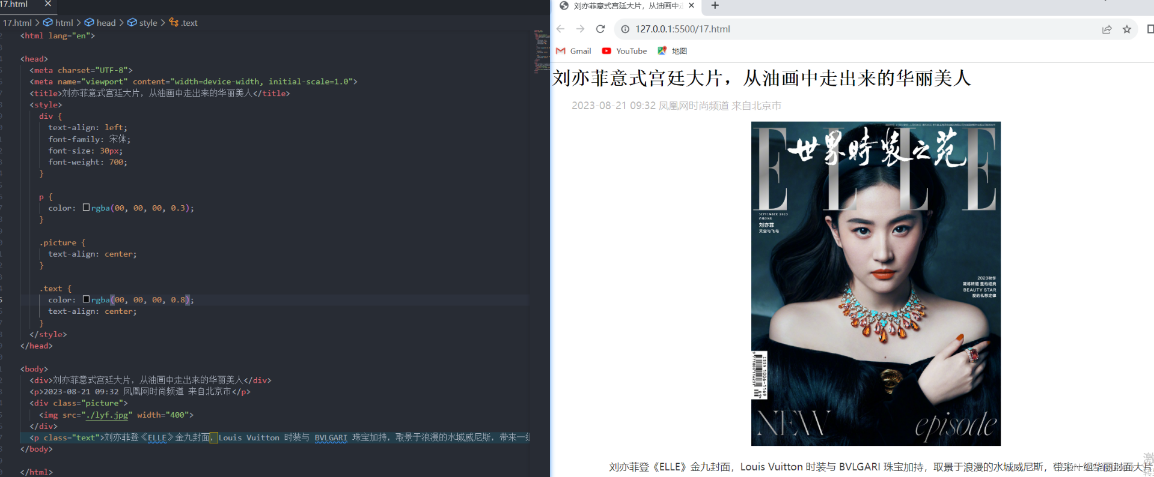Click the browser back arrow
1154x477 pixels.
coord(560,29)
